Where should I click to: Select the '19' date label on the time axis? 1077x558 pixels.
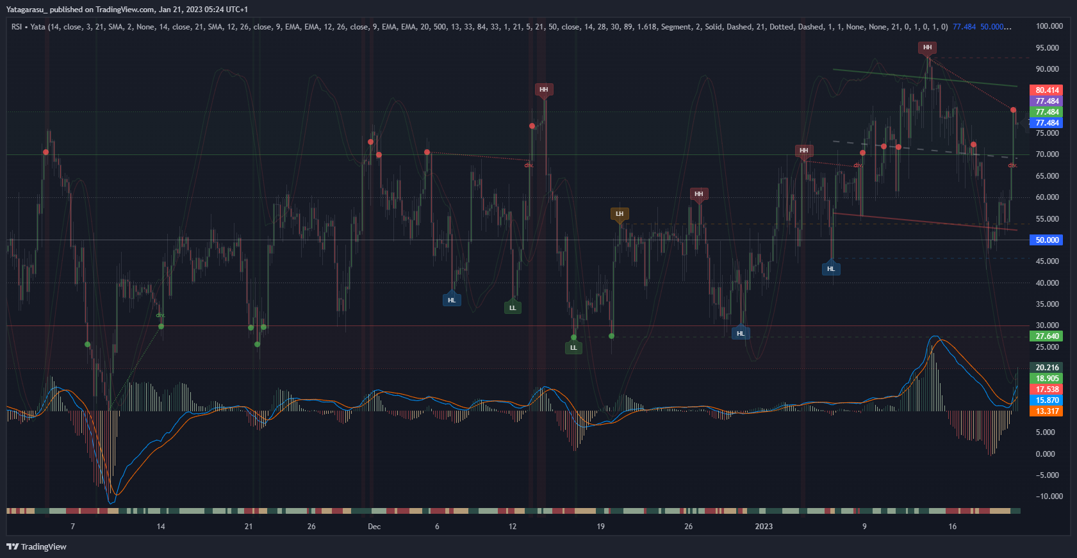point(600,527)
